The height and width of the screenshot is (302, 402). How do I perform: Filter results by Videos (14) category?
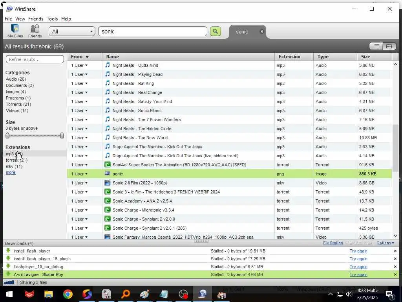(17, 110)
